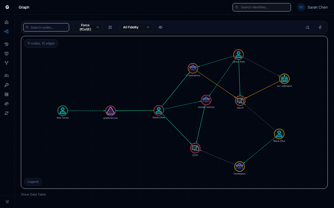Click the security alerts shield icon
Screen dimensions: 334x208
click(7, 54)
